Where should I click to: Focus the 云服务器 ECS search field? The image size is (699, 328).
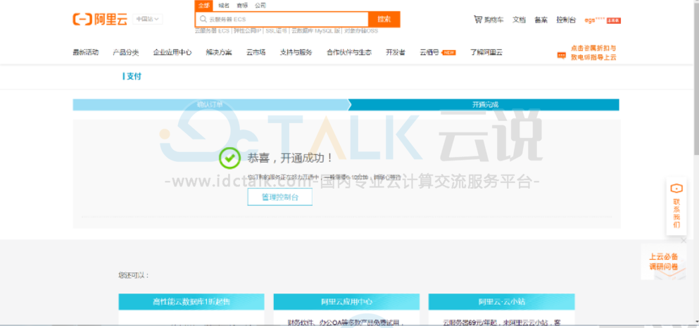(282, 19)
